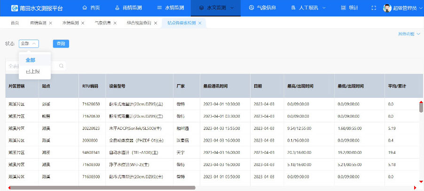Select the RTU code cell 94600341
The height and width of the screenshot is (191, 424).
coord(91,152)
